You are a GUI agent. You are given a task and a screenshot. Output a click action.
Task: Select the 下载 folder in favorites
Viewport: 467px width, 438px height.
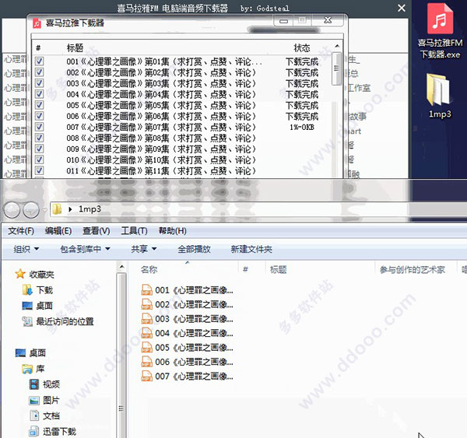coord(37,290)
